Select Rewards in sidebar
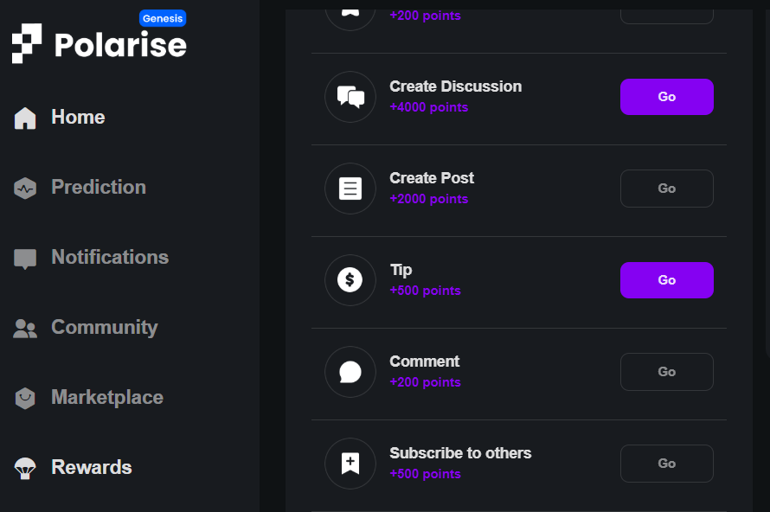 tap(92, 467)
